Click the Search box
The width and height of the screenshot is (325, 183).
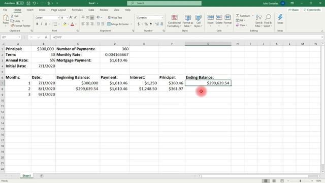point(164,3)
